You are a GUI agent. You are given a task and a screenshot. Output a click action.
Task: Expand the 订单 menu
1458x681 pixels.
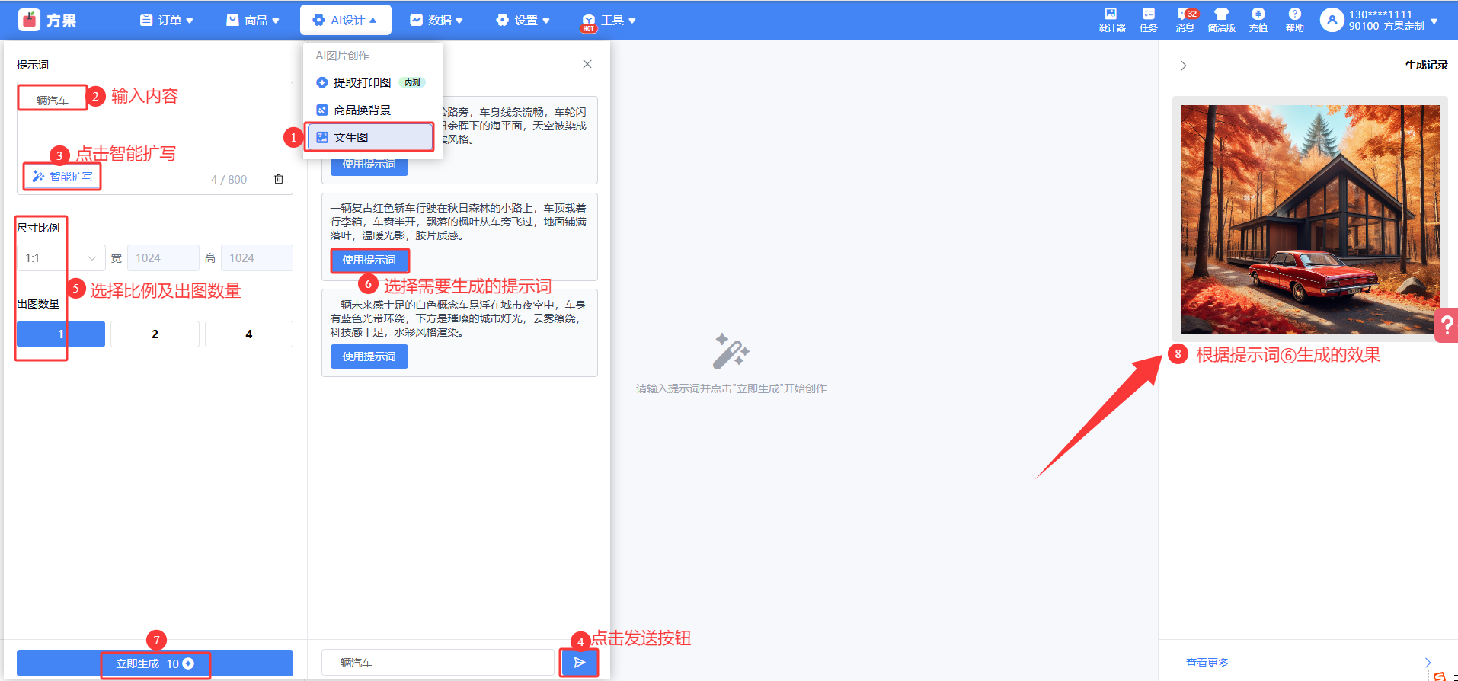pos(167,20)
